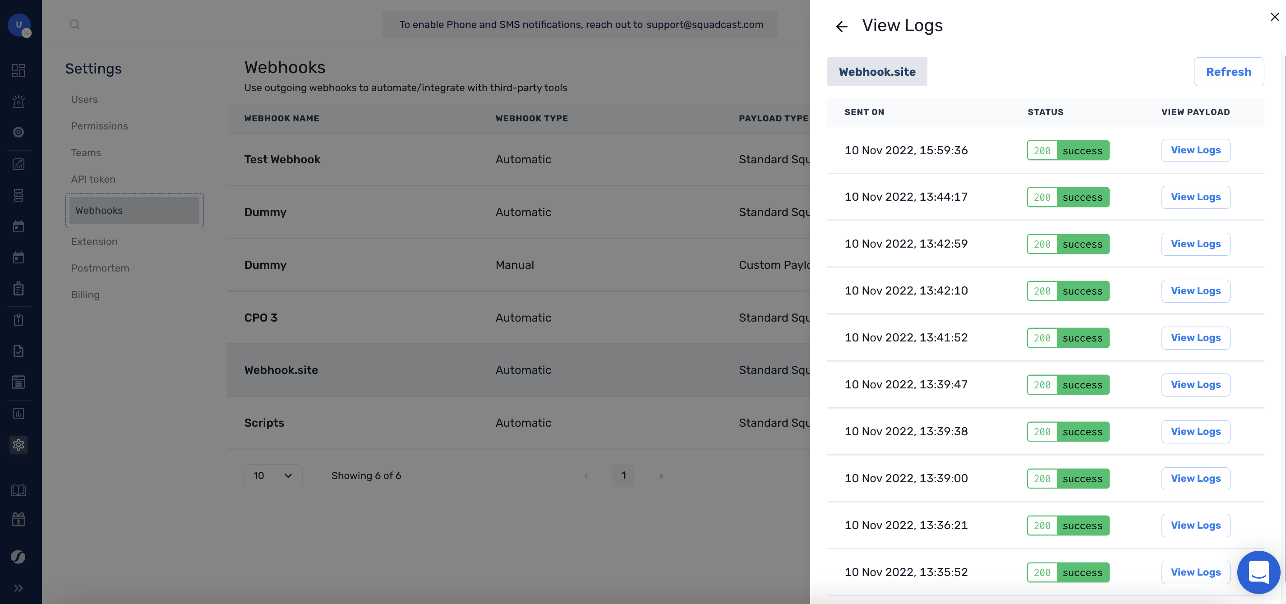Image resolution: width=1286 pixels, height=604 pixels.
Task: Click the Refresh button in View Logs
Action: pos(1229,71)
